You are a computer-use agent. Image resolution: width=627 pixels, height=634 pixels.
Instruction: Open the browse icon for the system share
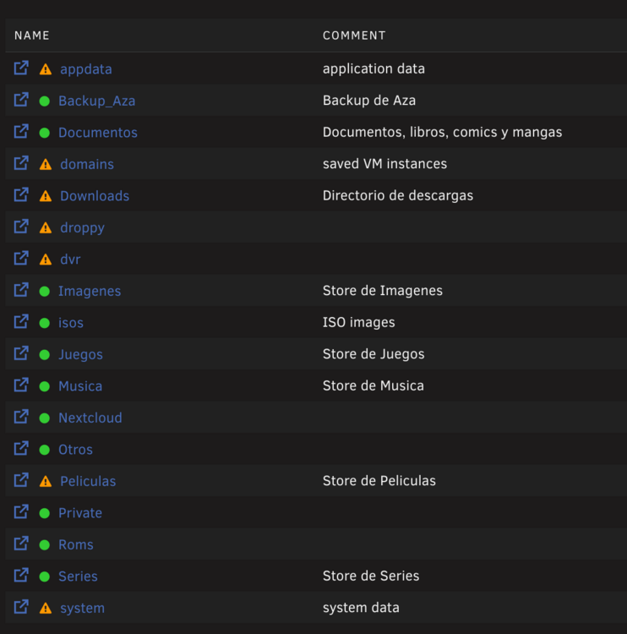(21, 607)
